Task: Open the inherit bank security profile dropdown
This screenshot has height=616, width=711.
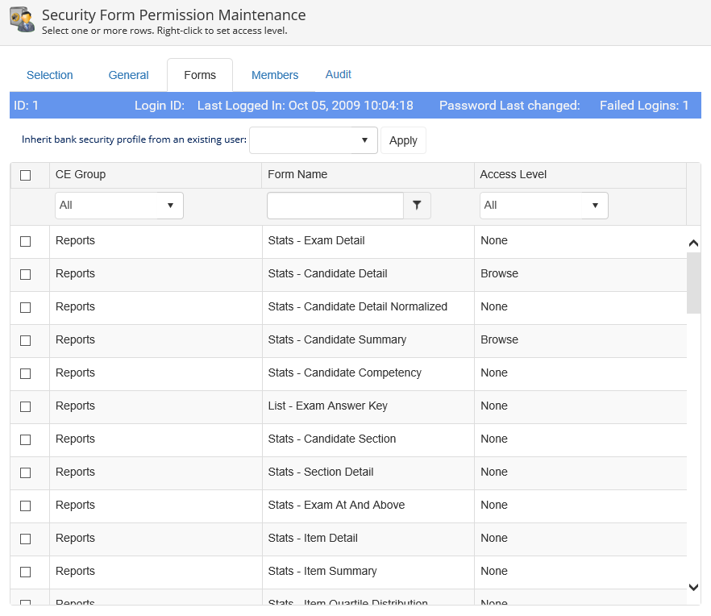Action: [x=313, y=140]
